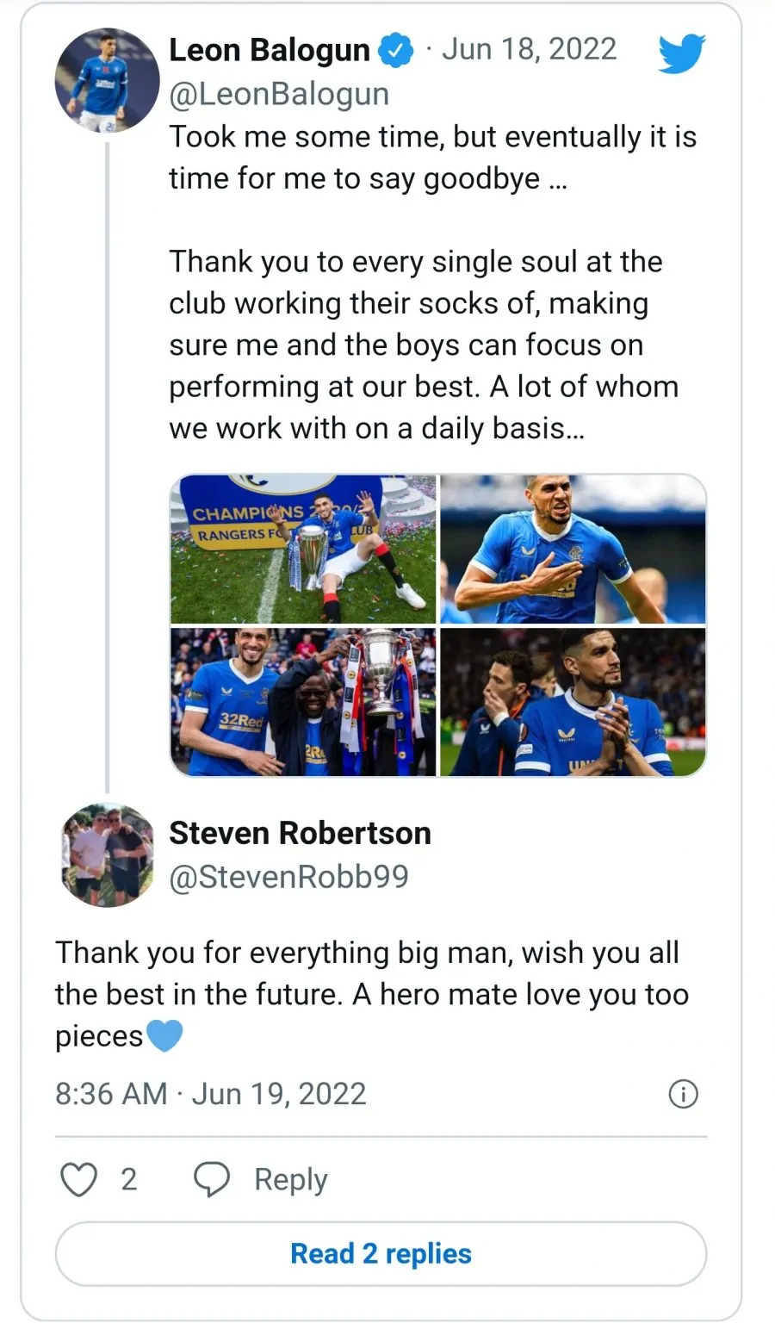The width and height of the screenshot is (775, 1323).
Task: Click the blue heart emoji
Action: (x=164, y=1035)
